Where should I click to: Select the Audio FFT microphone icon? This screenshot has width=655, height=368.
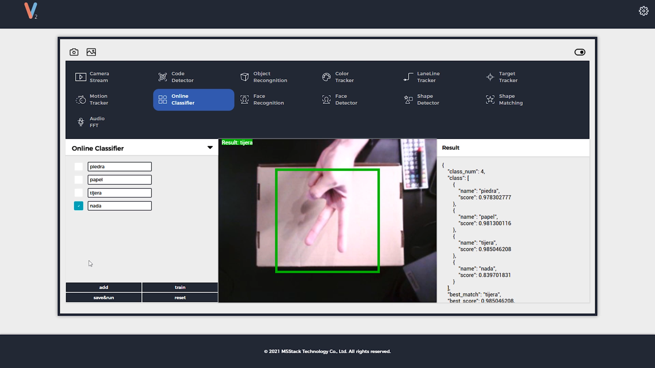(81, 122)
